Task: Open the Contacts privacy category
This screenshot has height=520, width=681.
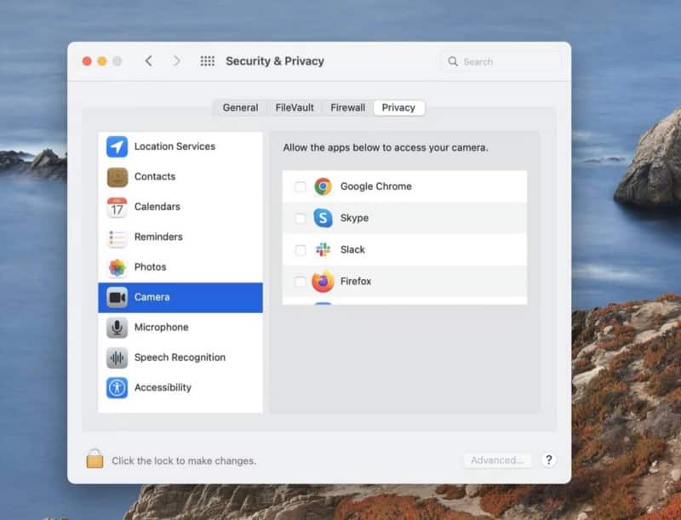Action: 154,177
